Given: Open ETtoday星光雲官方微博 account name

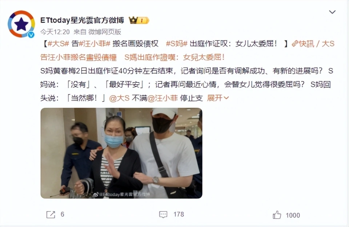Looking at the screenshot, I should pyautogui.click(x=82, y=20).
